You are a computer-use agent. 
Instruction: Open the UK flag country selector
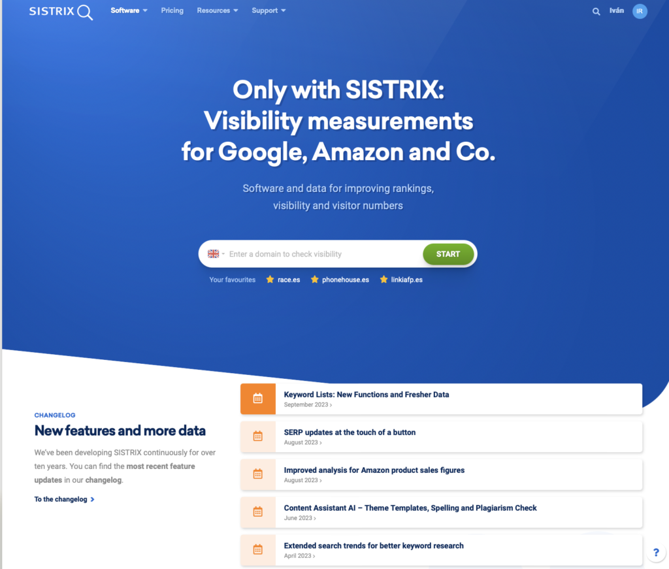[x=216, y=253]
